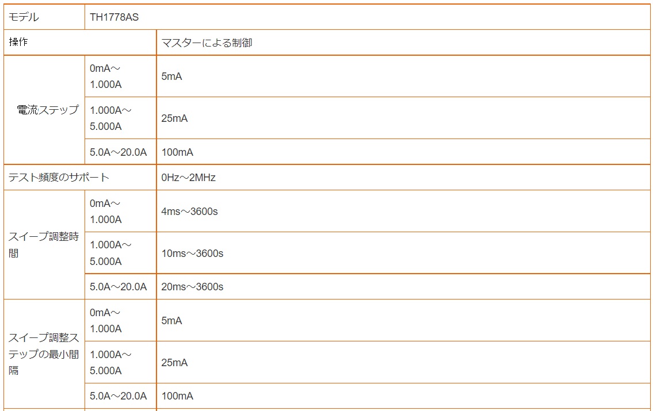The image size is (653, 411).
Task: Click the スイープ調整時間 row label
Action: [x=44, y=245]
